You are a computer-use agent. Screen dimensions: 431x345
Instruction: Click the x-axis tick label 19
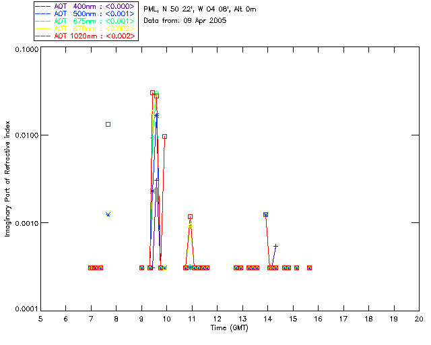(x=394, y=319)
